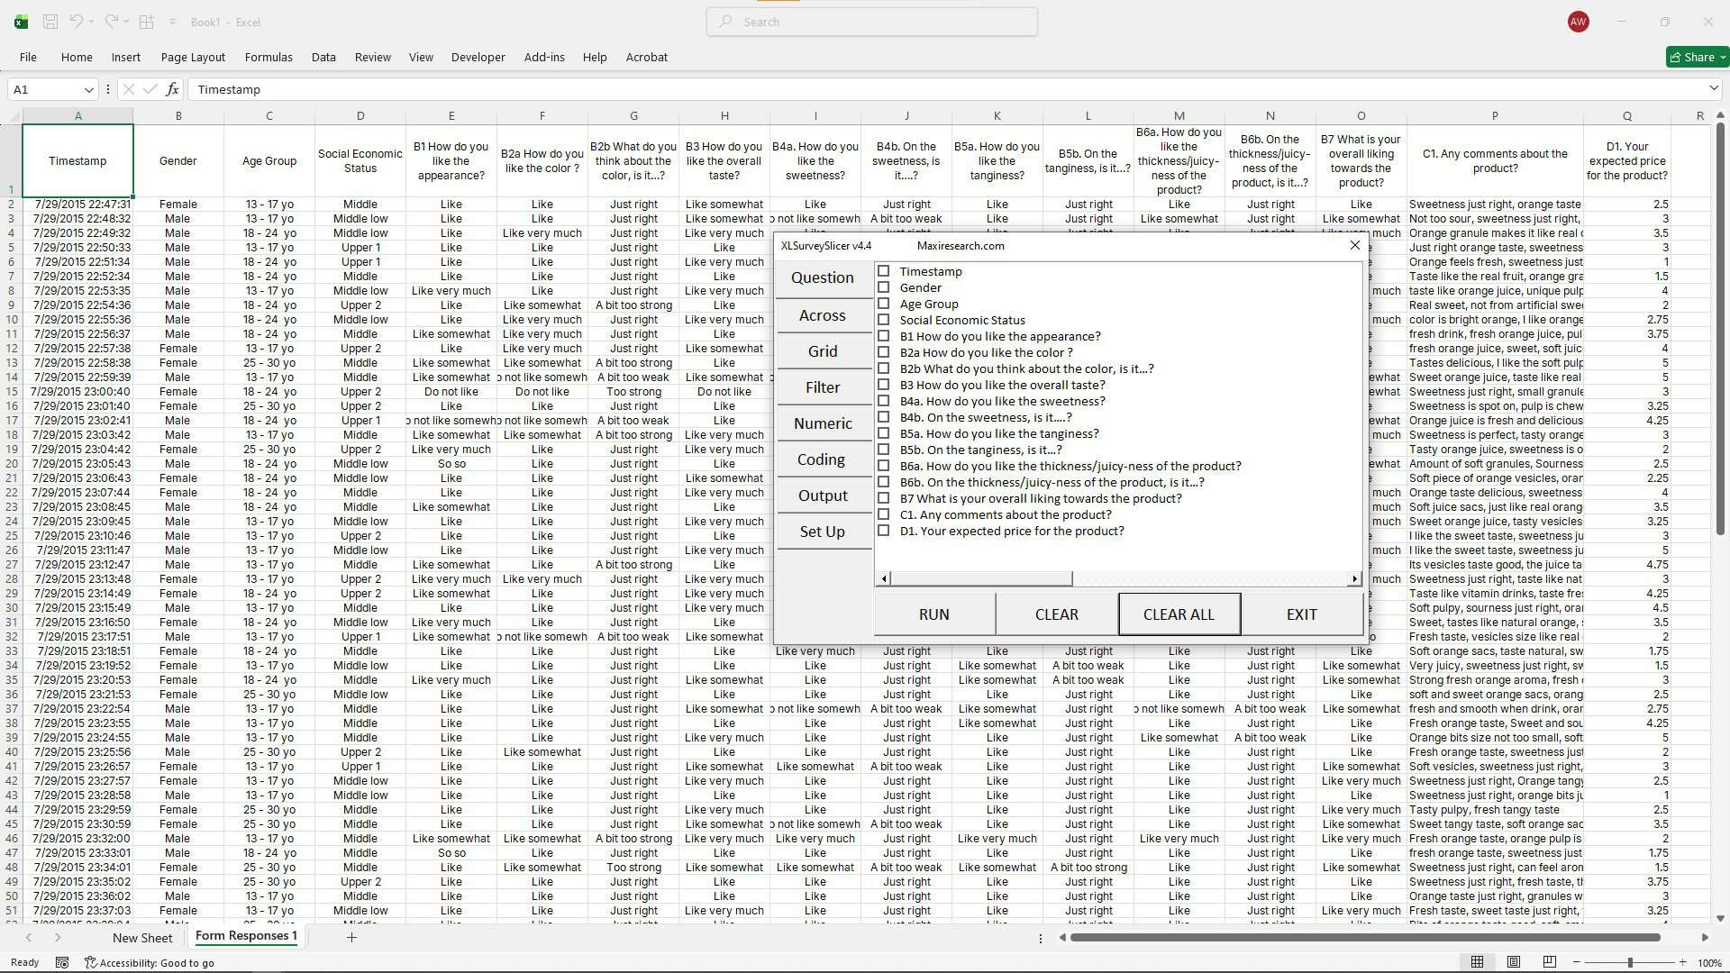The height and width of the screenshot is (973, 1730).
Task: Check C1 Any comments about the product
Action: point(883,514)
